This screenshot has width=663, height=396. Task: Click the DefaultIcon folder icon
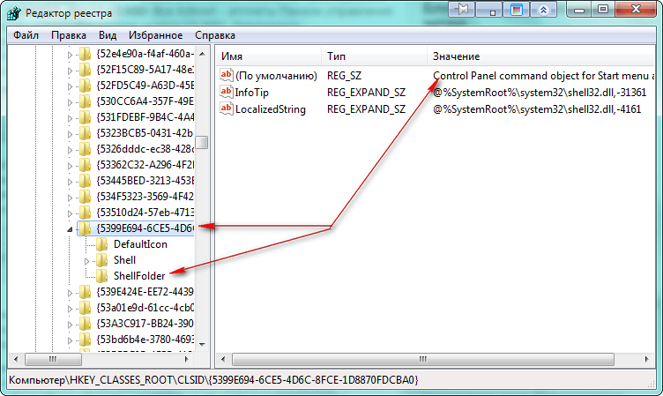coord(102,244)
